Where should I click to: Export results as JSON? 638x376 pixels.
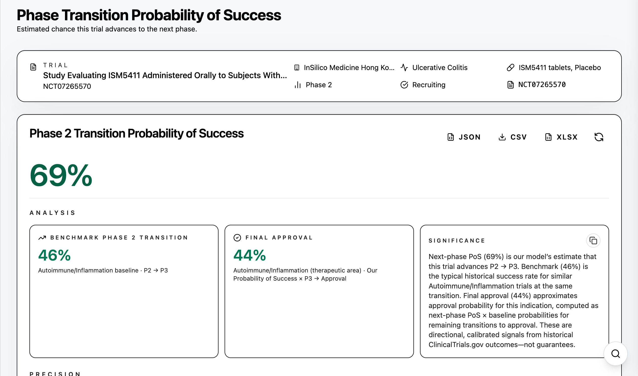[x=464, y=137]
